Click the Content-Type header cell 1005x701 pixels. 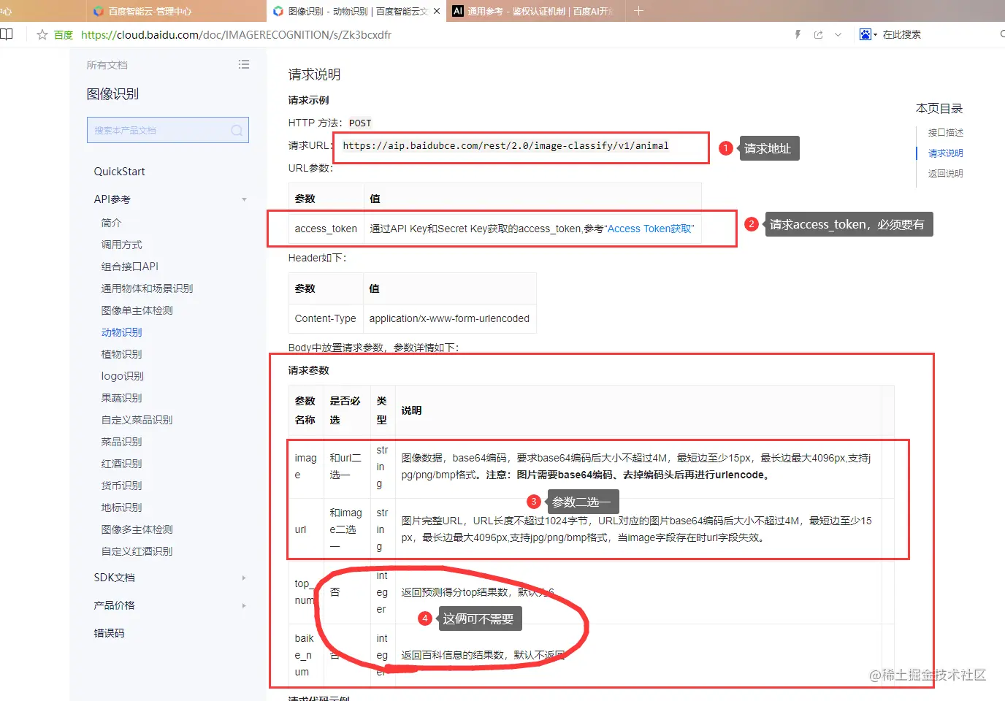pyautogui.click(x=325, y=318)
